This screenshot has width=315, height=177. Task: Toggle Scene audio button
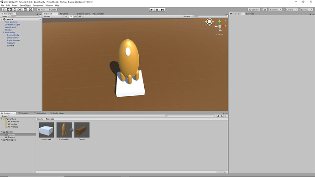pos(75,16)
